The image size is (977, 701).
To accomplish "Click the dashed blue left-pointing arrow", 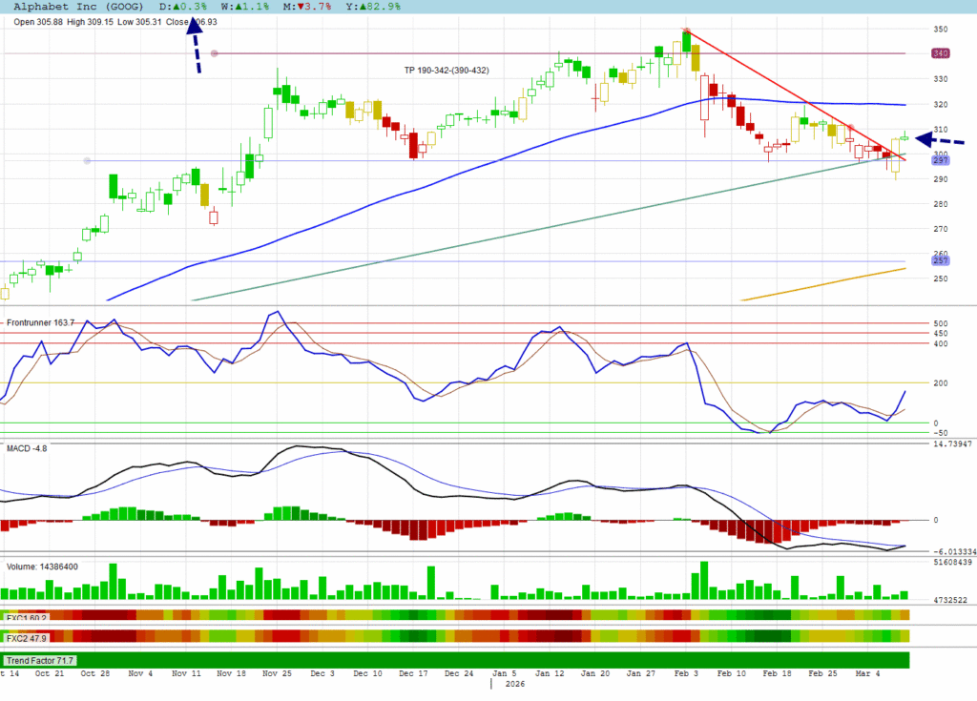I will (x=938, y=139).
